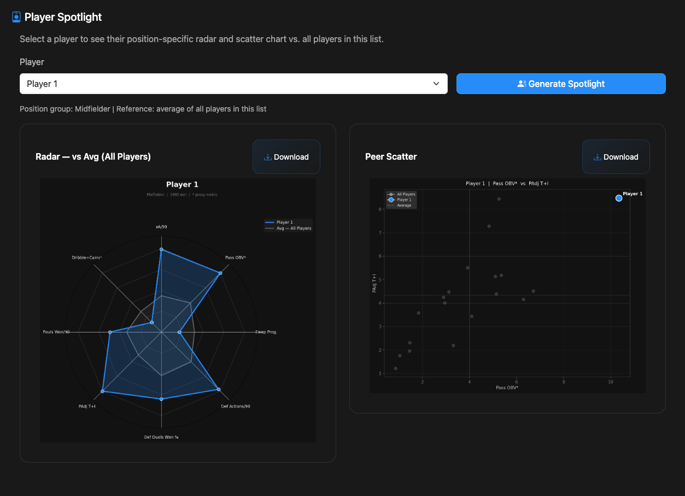
Task: Click the Download label in the Radar card
Action: click(x=291, y=157)
